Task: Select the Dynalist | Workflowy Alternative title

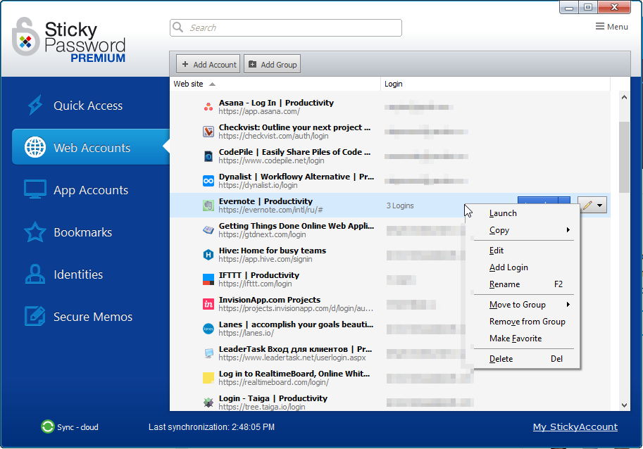Action: [x=296, y=177]
